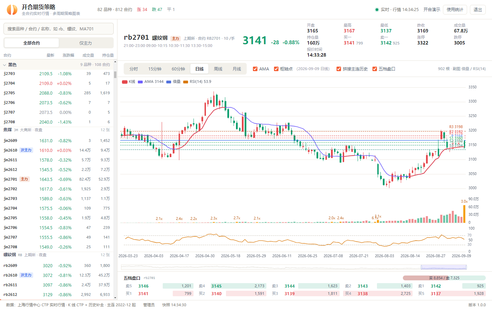Click the 卖5 price 3146

[x=143, y=286]
